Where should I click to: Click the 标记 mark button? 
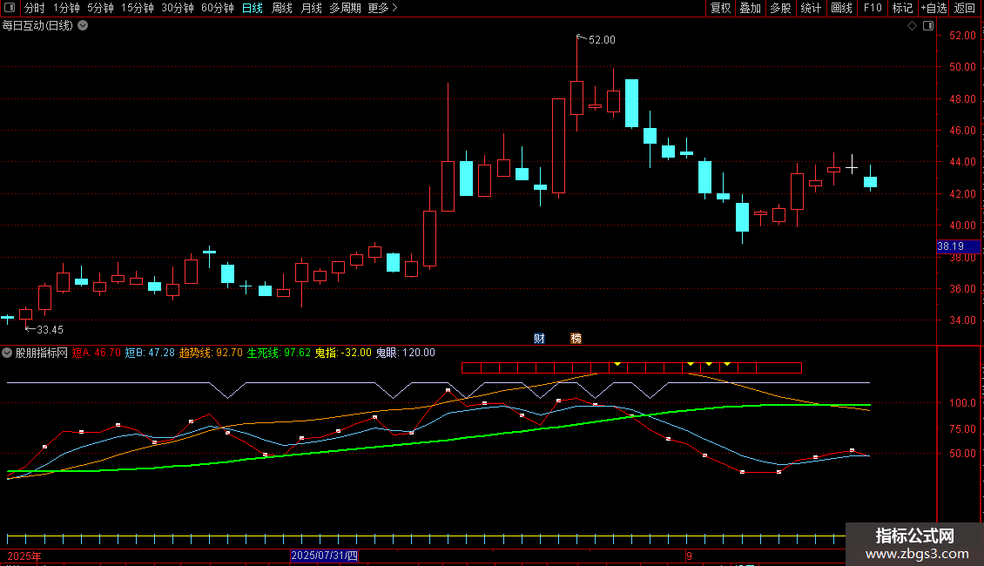(902, 8)
